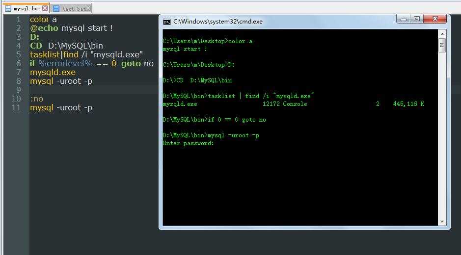Click the file icon on test.bat tab
Screen dimensions: 461x255
pyautogui.click(x=56, y=9)
